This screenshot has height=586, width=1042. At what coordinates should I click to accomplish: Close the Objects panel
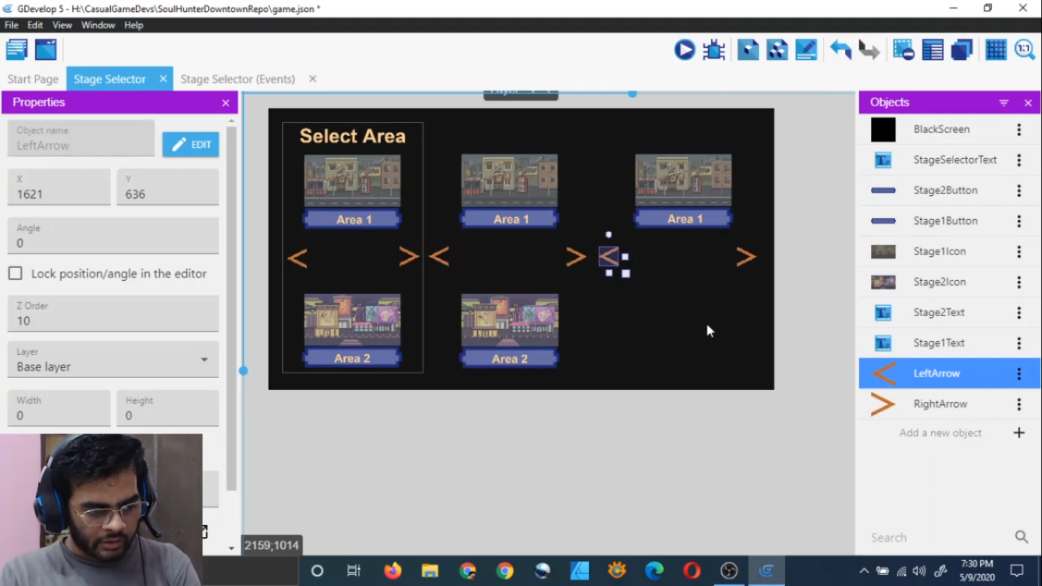(x=1028, y=103)
